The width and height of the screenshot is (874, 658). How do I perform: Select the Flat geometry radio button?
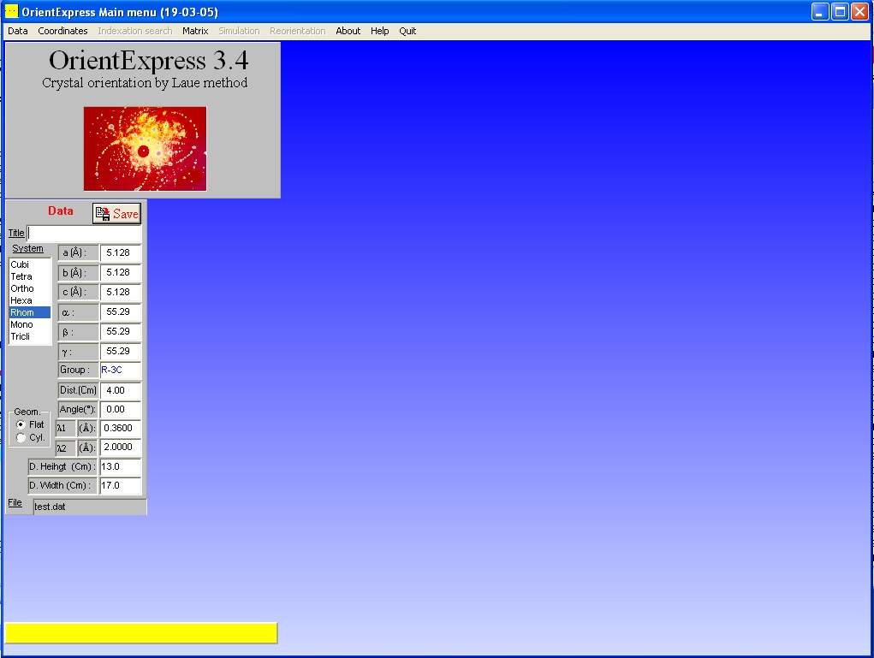coord(21,424)
